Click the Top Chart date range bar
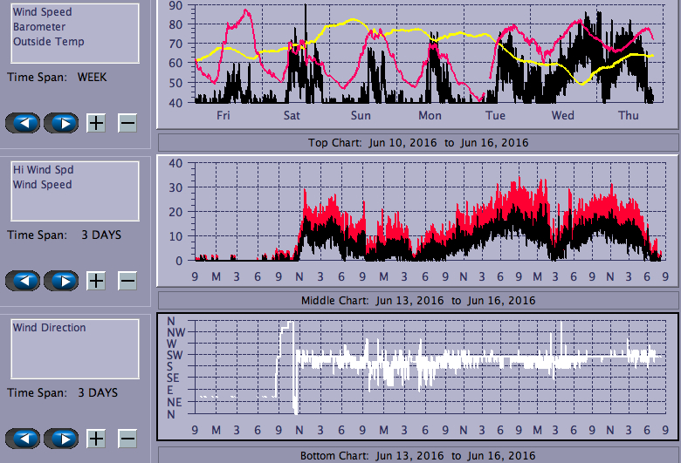 pos(417,142)
